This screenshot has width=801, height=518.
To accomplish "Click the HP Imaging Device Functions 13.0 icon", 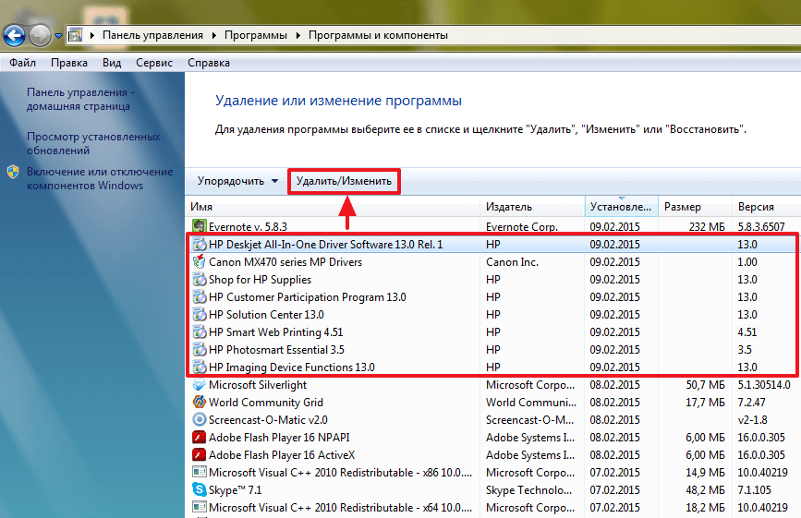I will [200, 367].
